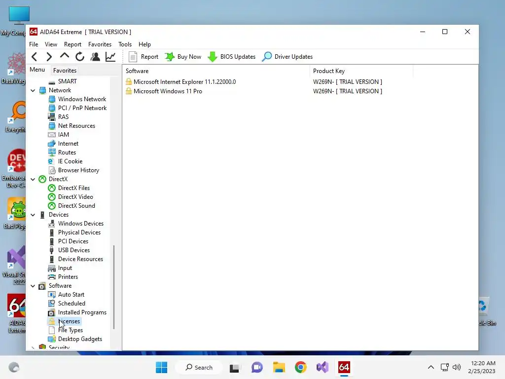Click the Windows Devices icon
Screen dimensions: 505x379
coord(51,224)
